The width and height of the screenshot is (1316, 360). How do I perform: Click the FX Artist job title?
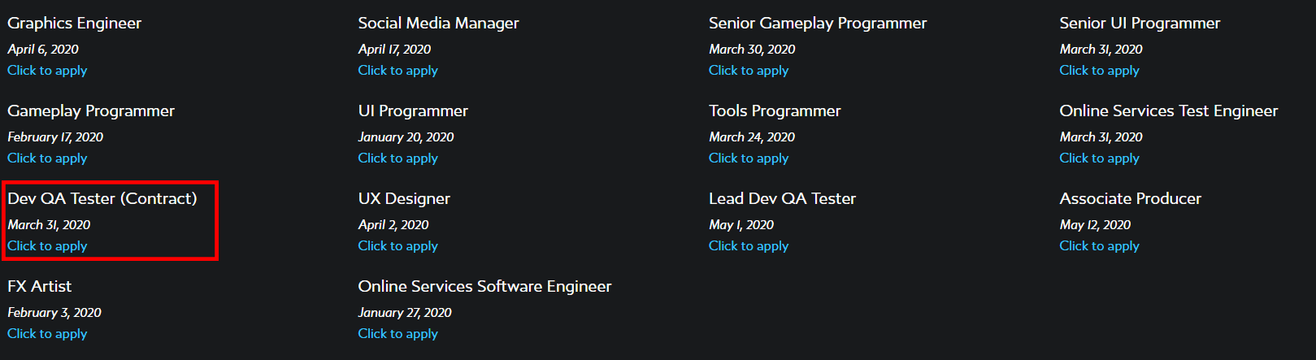tap(39, 287)
